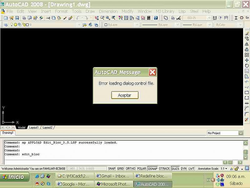Select the Move tool in Modify toolbar
The width and height of the screenshot is (250, 188).
(247, 60)
